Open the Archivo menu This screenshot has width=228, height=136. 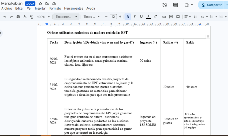7,8
